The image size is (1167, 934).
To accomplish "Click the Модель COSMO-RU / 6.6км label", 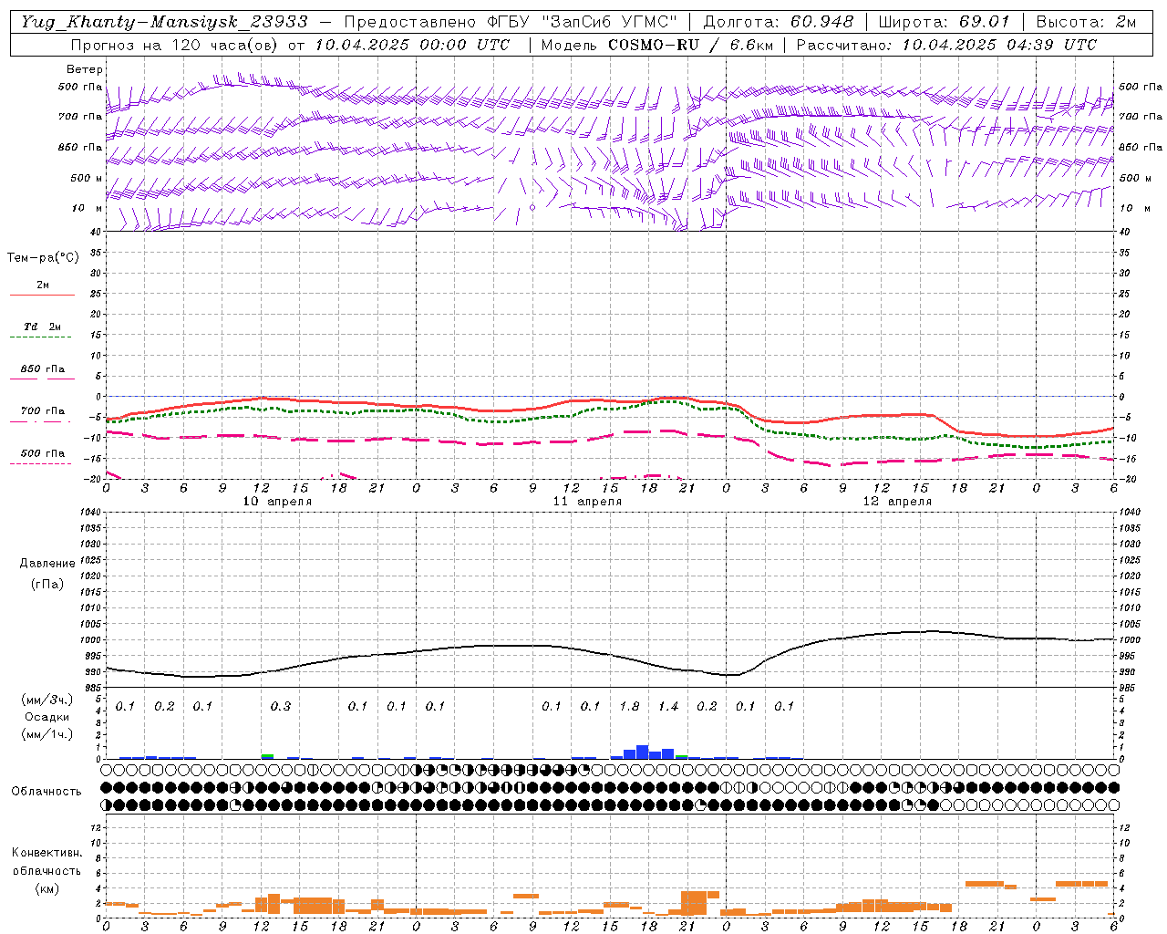I will 657,45.
